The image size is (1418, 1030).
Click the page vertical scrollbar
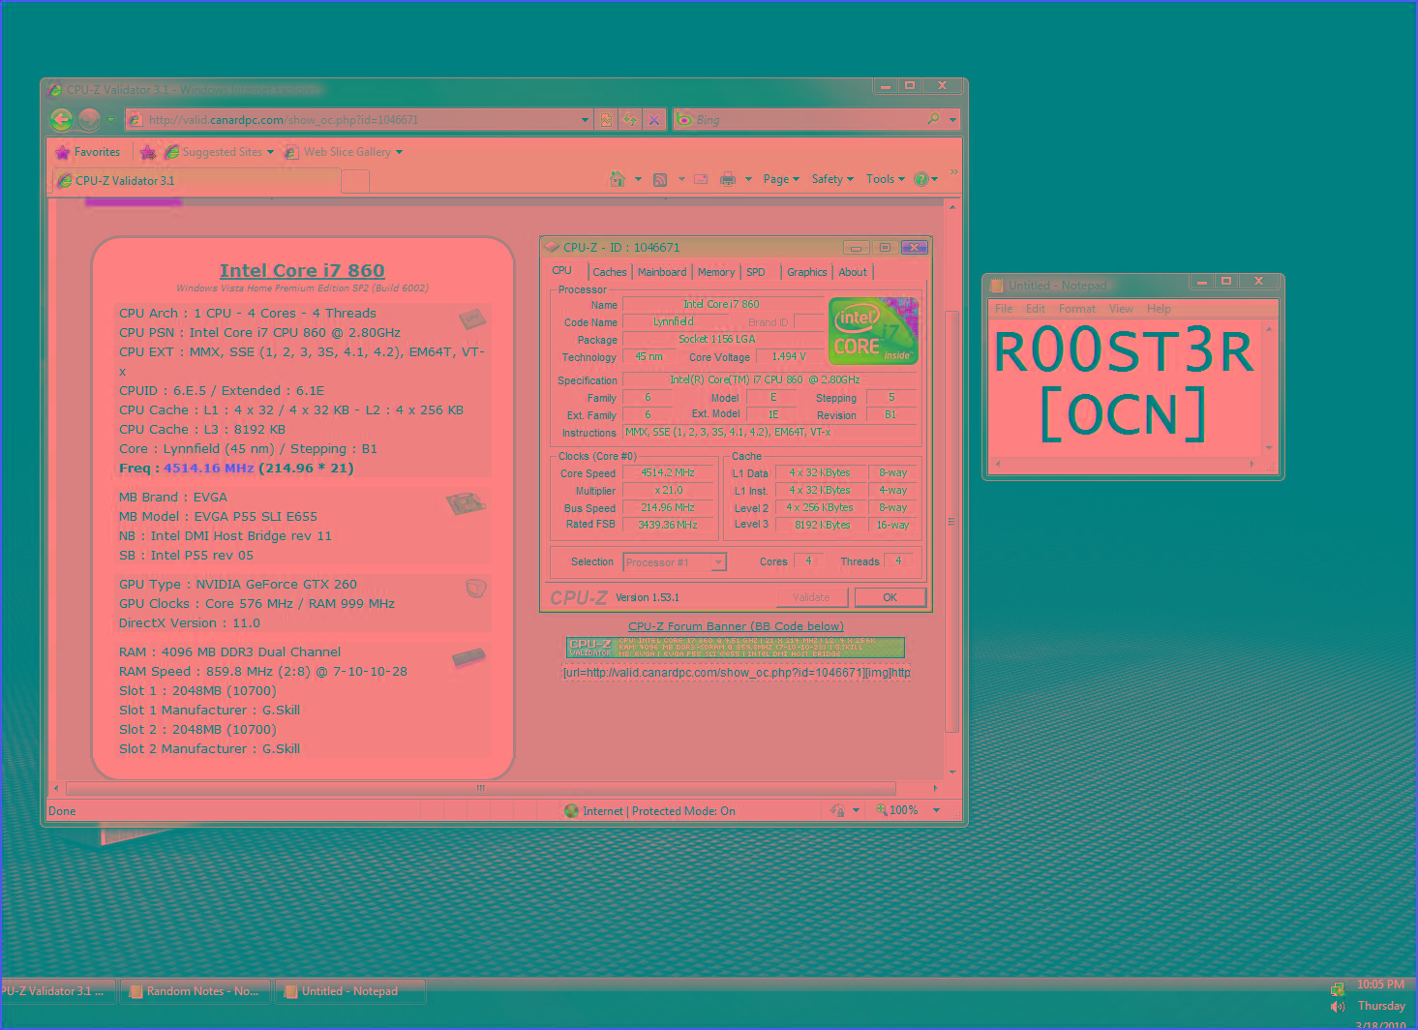coord(952,523)
